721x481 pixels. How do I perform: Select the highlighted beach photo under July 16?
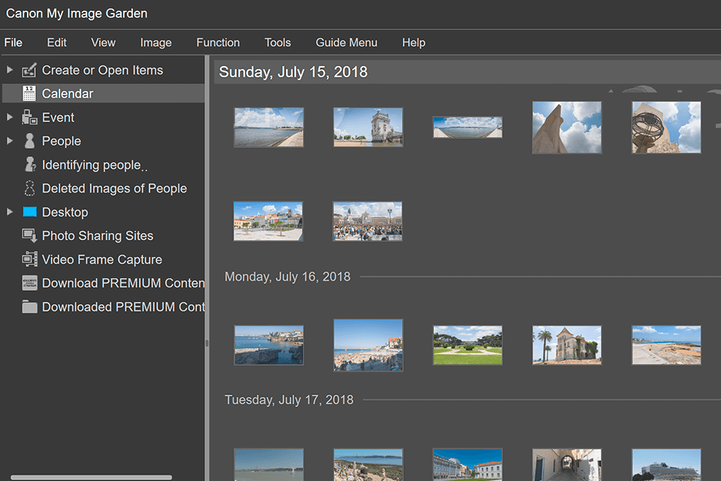(x=368, y=345)
